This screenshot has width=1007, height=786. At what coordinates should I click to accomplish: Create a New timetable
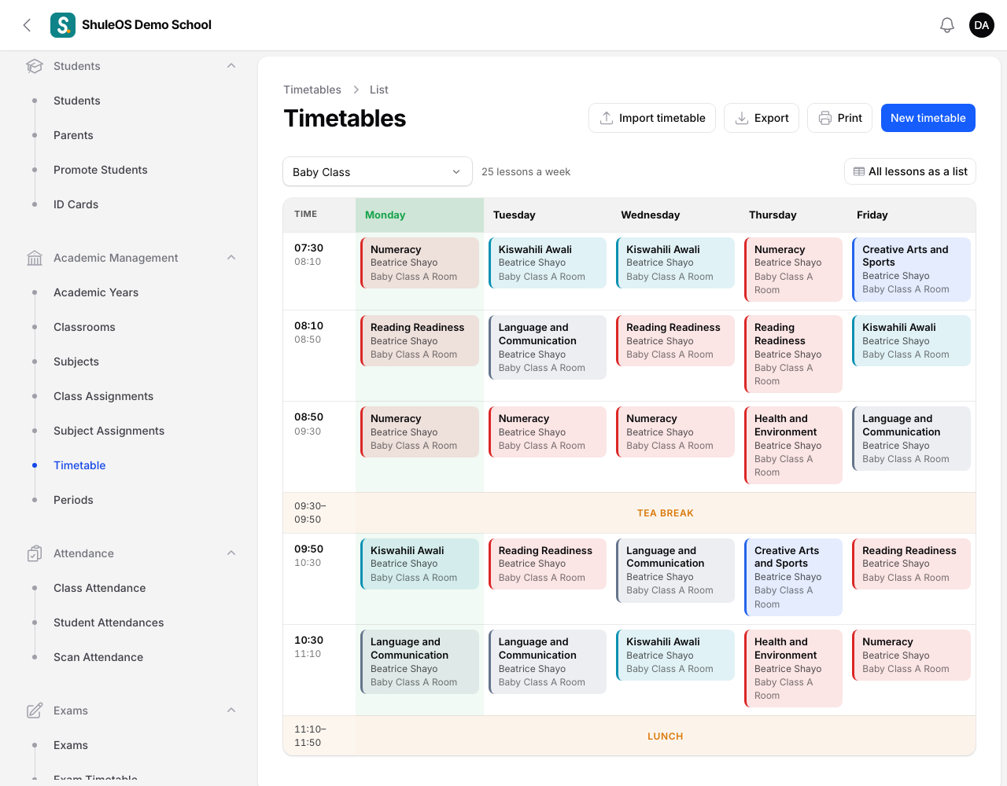coord(928,118)
